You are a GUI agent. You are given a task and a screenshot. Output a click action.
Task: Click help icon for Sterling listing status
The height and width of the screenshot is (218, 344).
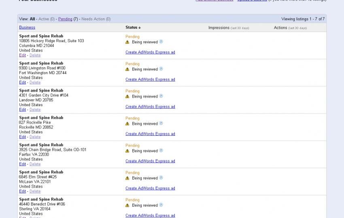click(161, 205)
